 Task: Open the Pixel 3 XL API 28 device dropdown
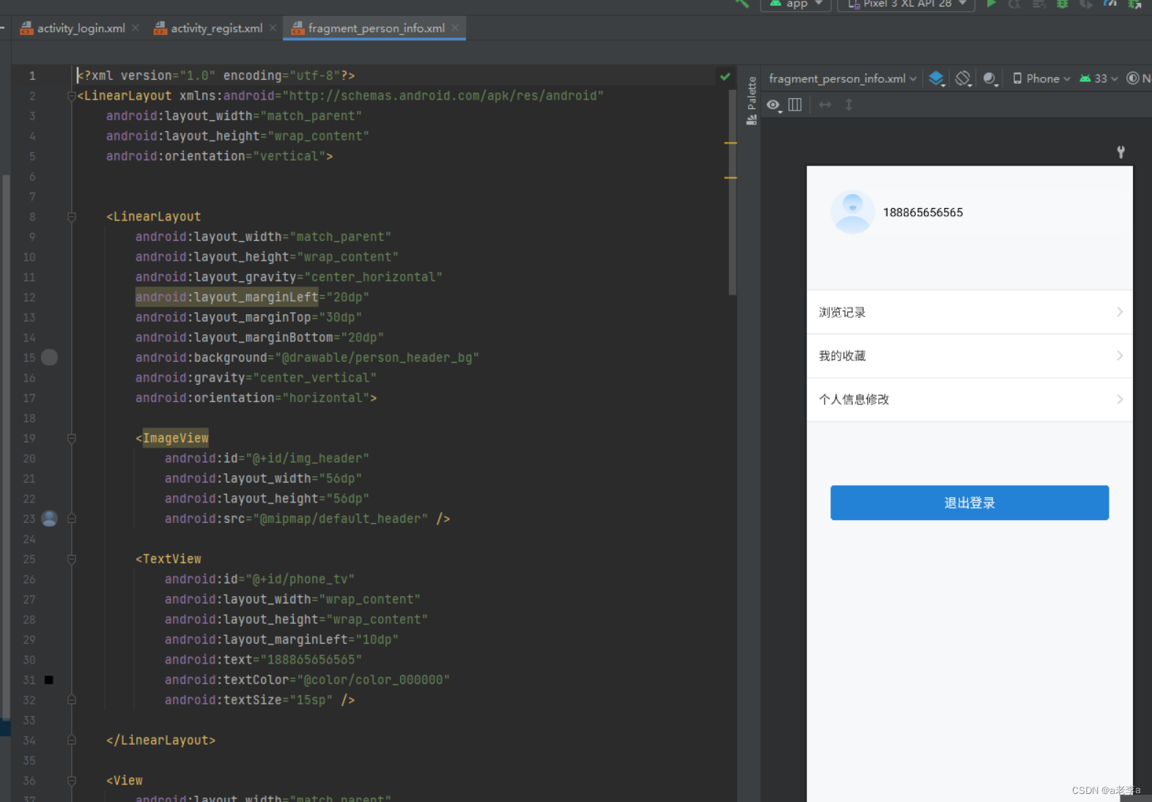pyautogui.click(x=907, y=4)
